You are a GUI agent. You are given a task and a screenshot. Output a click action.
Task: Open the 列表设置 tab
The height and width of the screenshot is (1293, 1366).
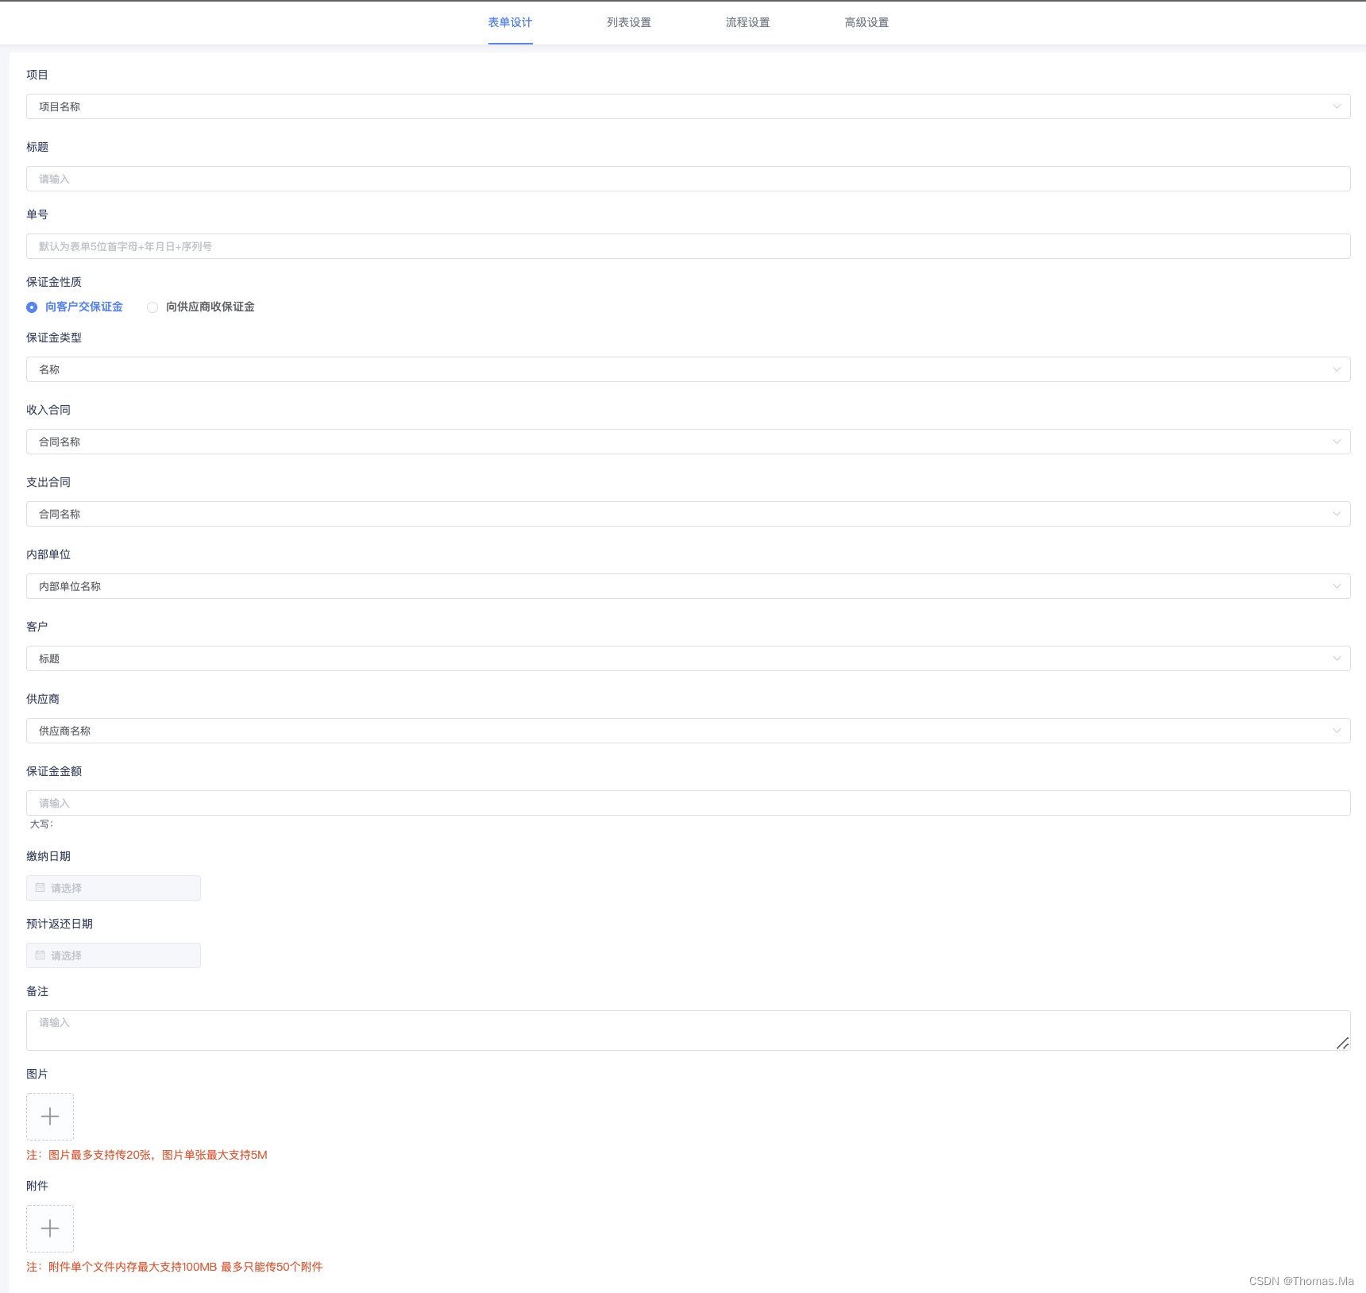629,22
